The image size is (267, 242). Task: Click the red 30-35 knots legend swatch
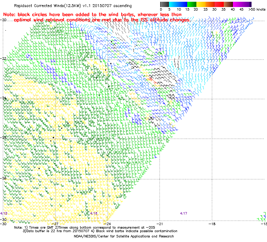(219, 4)
